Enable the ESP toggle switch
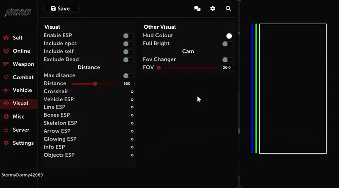This screenshot has height=188, width=339. [128, 36]
